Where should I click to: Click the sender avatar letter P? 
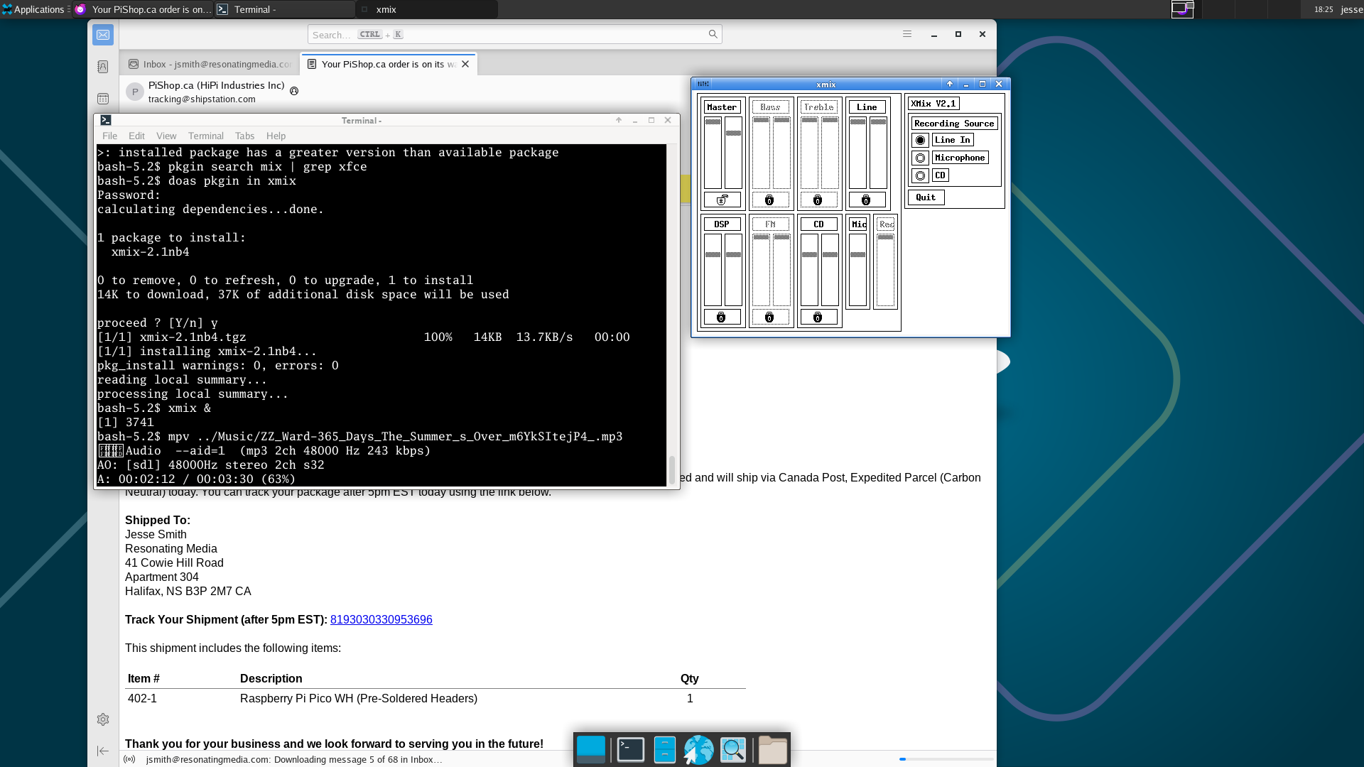coord(135,92)
